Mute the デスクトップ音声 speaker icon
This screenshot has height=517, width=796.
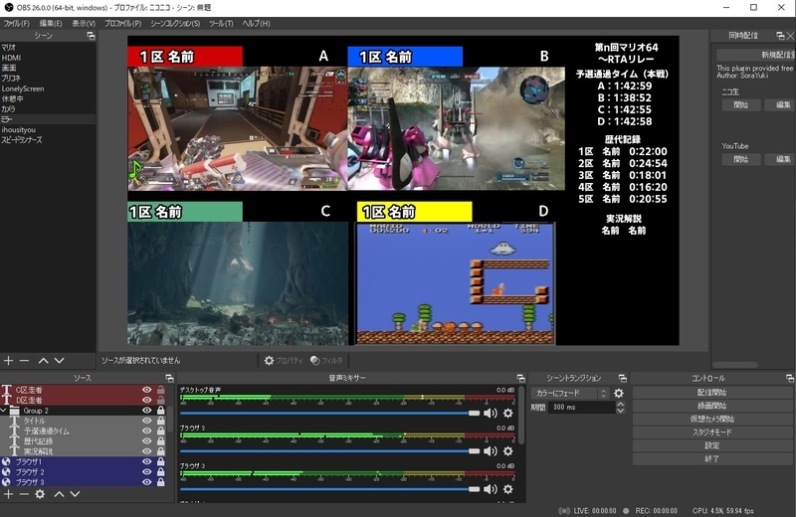pos(491,413)
